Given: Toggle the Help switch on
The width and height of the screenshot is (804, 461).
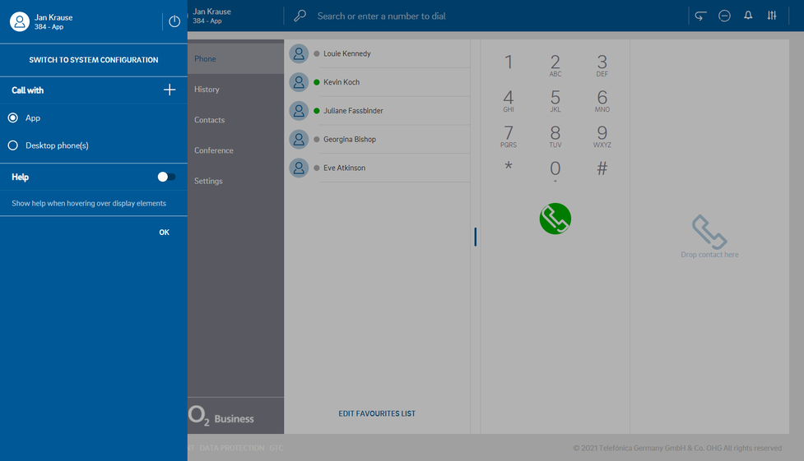Looking at the screenshot, I should point(166,177).
